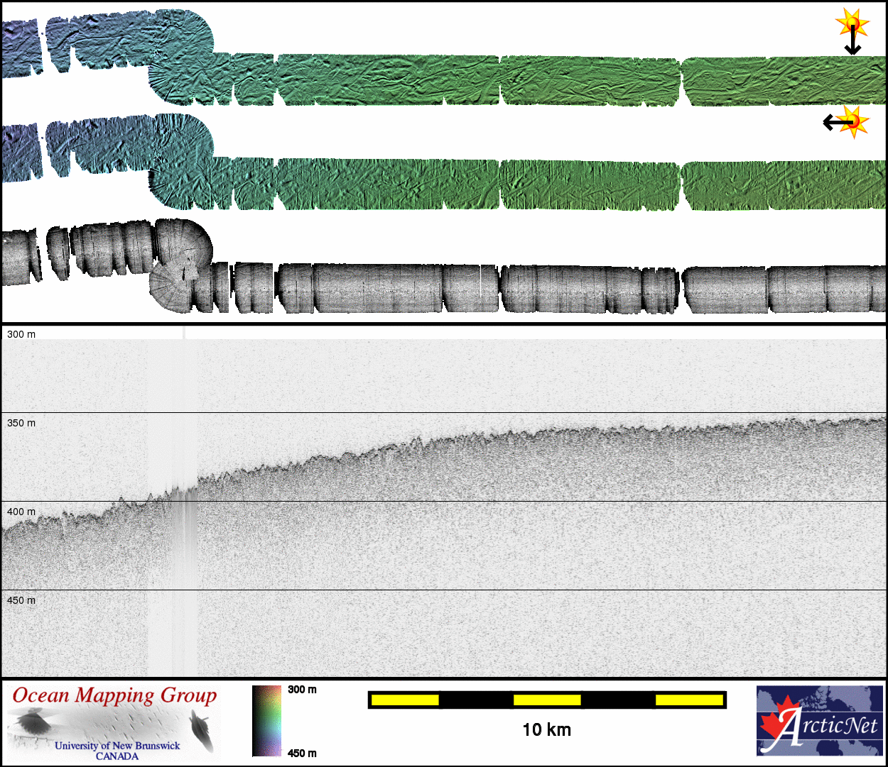Click the 400 m depth gridline label
The height and width of the screenshot is (767, 888).
[21, 512]
